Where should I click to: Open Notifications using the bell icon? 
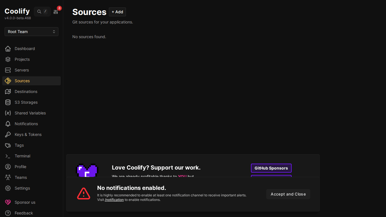click(8, 124)
